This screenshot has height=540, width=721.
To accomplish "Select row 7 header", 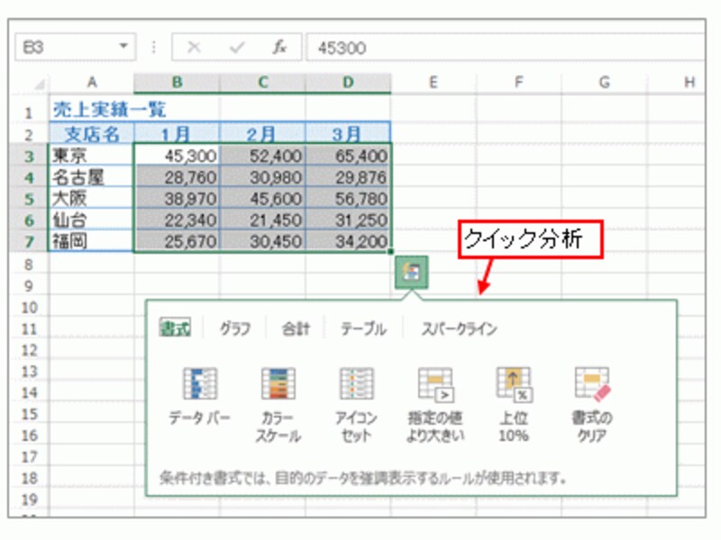I will click(x=29, y=241).
